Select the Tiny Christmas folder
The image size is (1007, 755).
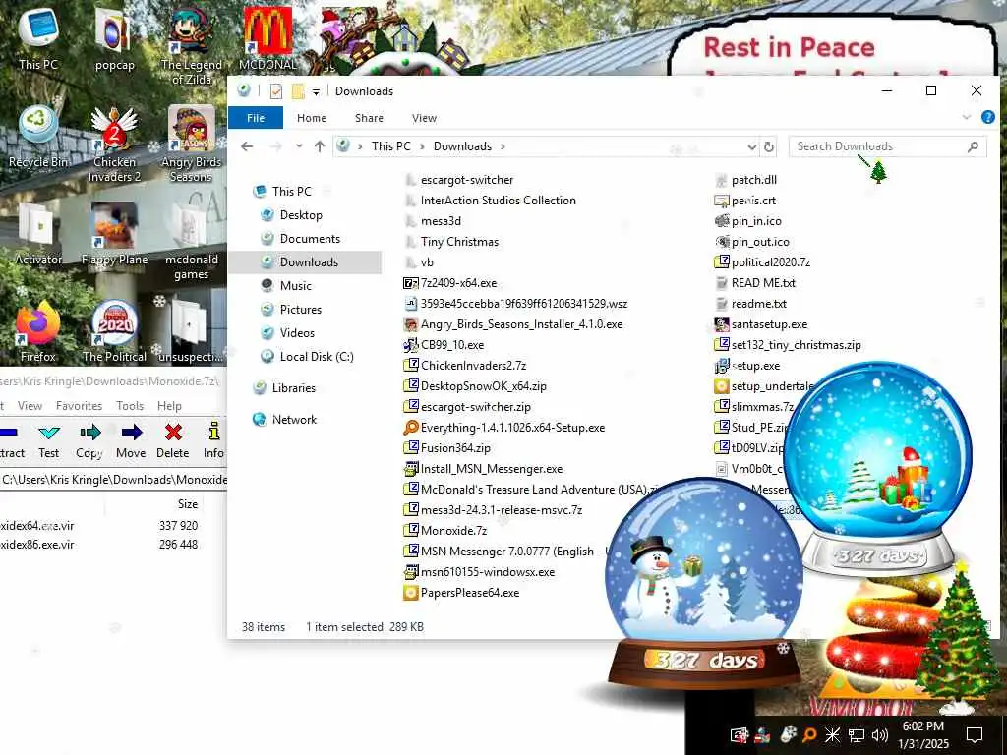[x=459, y=242]
